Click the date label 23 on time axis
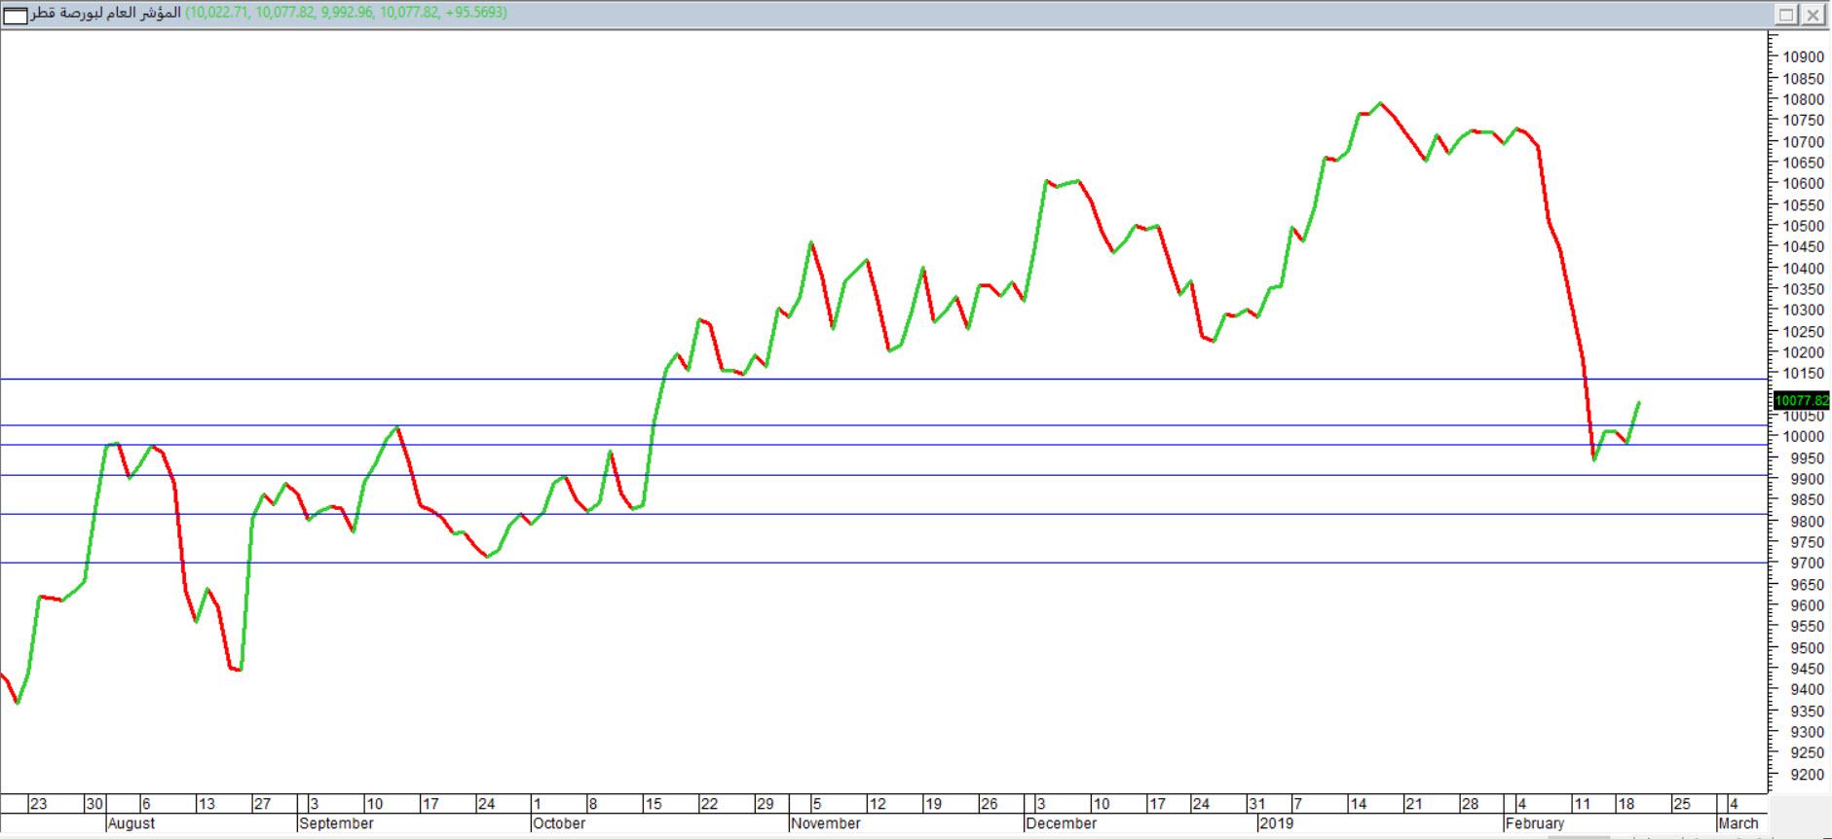The image size is (1832, 839). tap(38, 804)
